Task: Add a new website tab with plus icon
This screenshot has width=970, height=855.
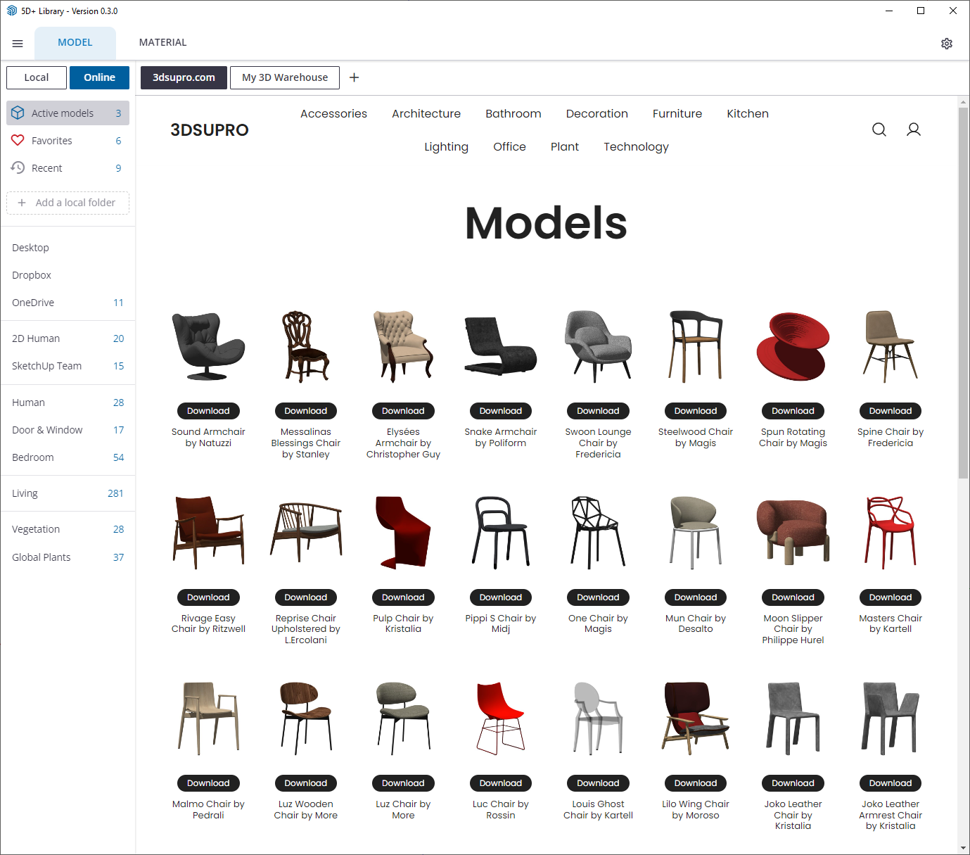Action: (355, 77)
